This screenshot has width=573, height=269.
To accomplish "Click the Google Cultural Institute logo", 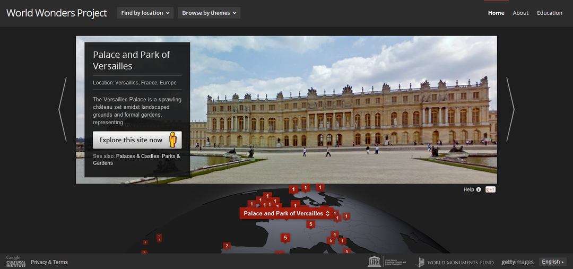I will [16, 262].
